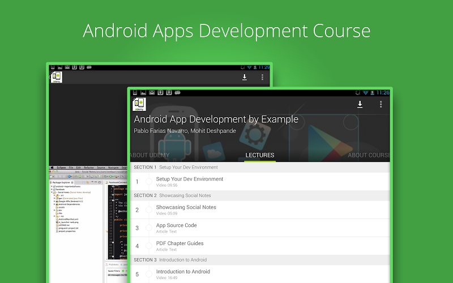Tap Udemy app icon in back tablet screen
Image resolution: width=453 pixels, height=283 pixels.
57,77
